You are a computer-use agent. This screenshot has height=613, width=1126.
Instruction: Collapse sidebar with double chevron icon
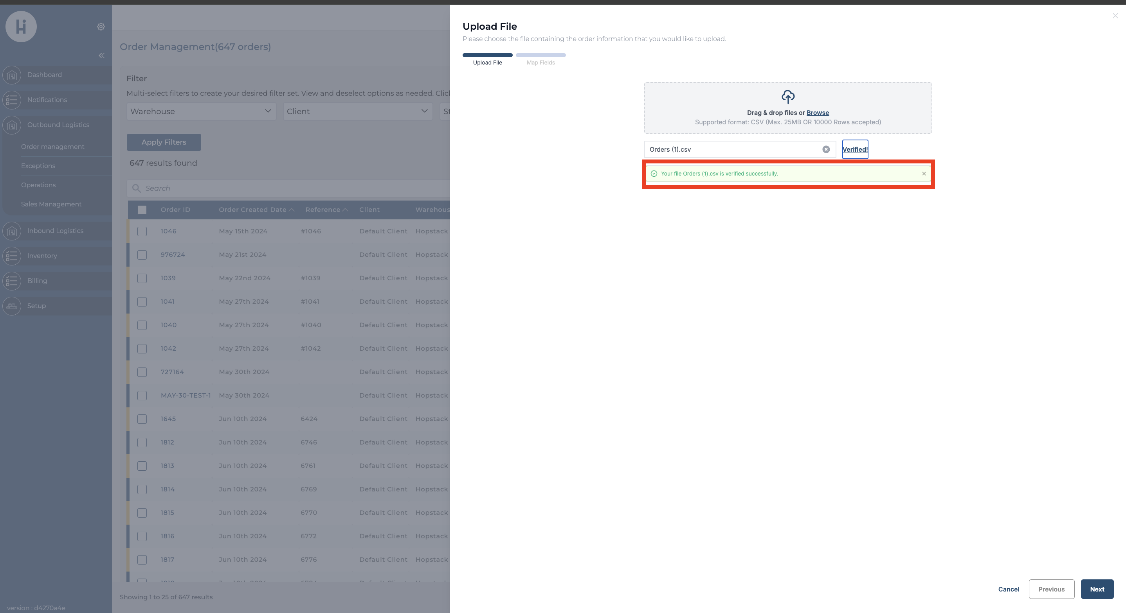coord(101,56)
